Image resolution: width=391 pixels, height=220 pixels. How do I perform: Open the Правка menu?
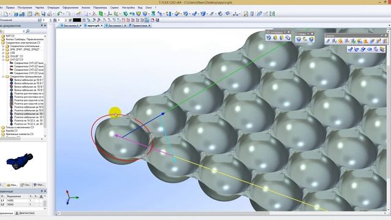[x=10, y=8]
